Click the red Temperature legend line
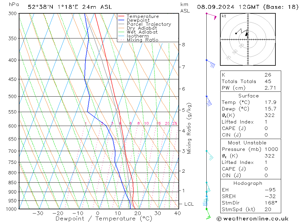 (x=121, y=16)
